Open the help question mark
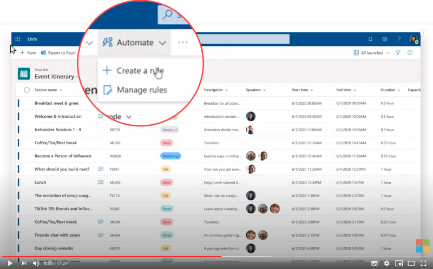433x269 pixels. (399, 39)
